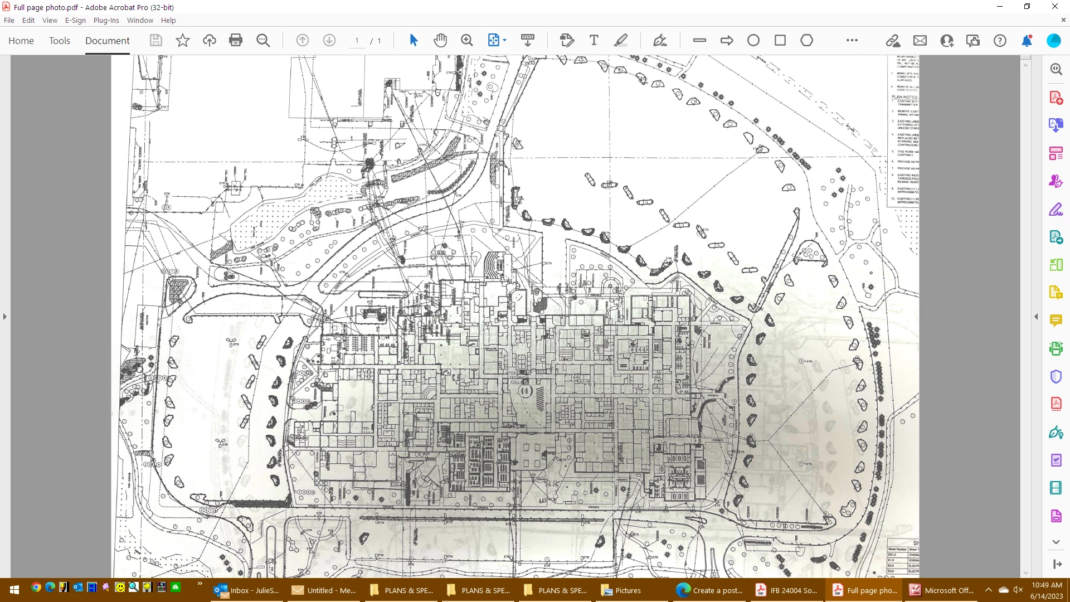
Task: Open the Plug-Ins menu
Action: (106, 20)
